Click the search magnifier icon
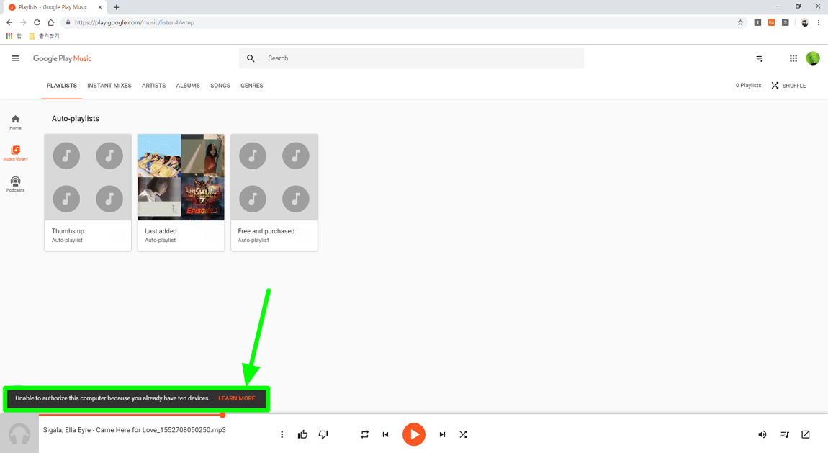 [251, 58]
